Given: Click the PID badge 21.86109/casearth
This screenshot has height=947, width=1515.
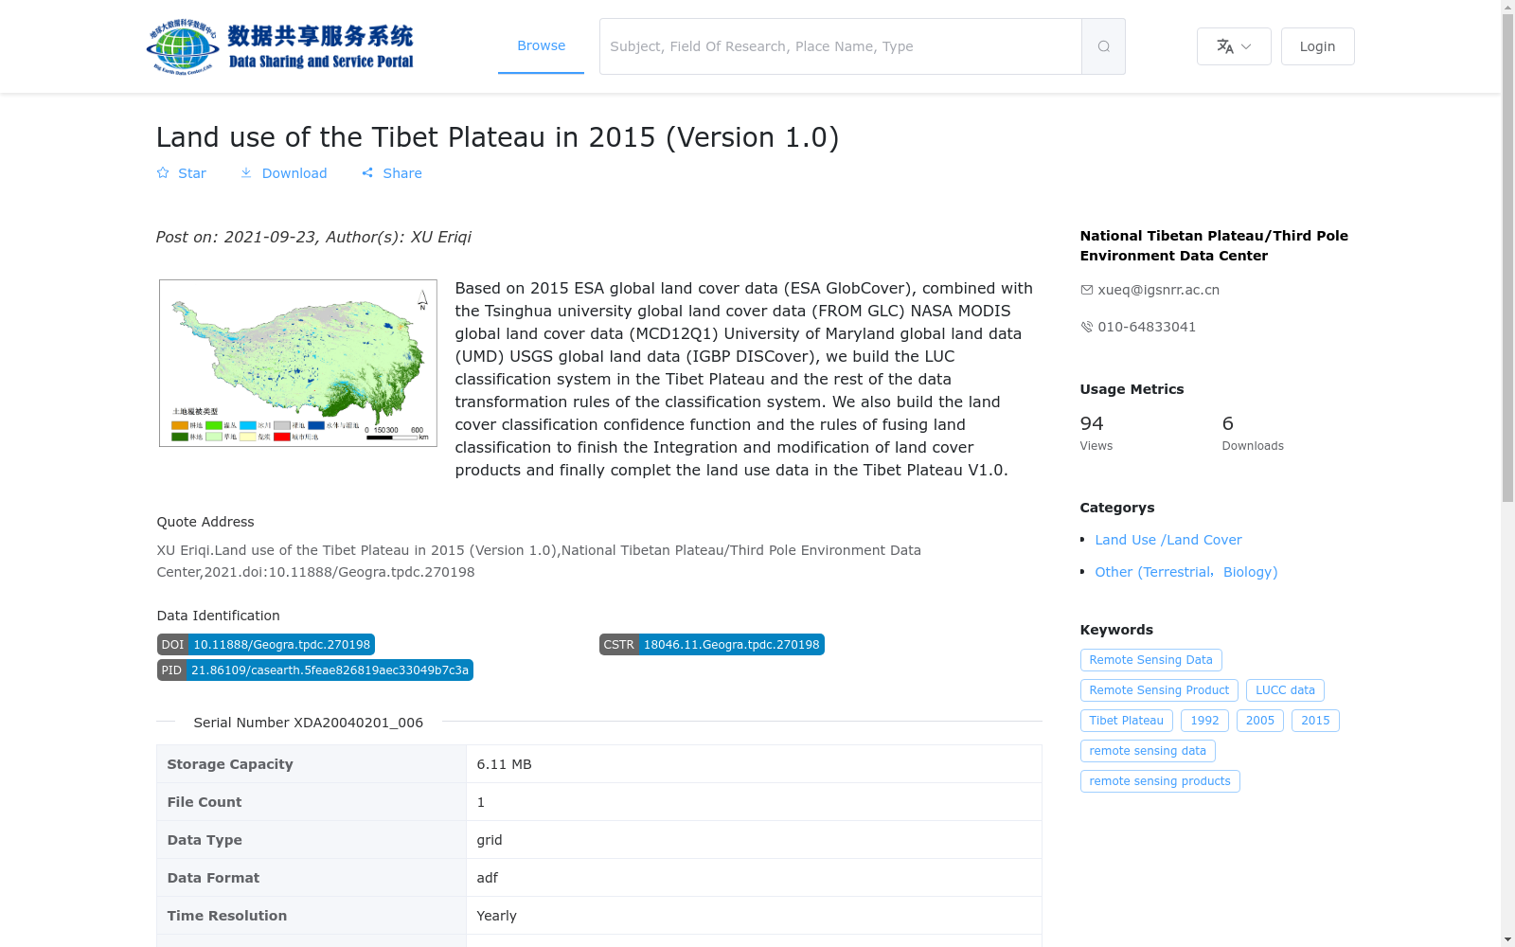Looking at the screenshot, I should tap(315, 670).
